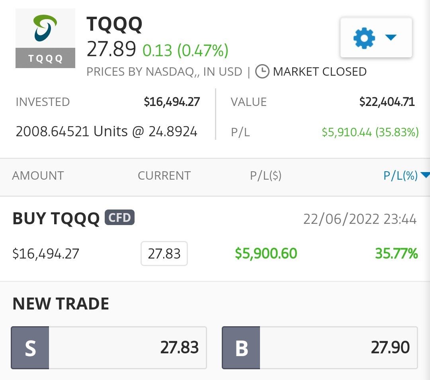Viewport: 430px width, 380px height.
Task: Click the boxed current price 27.83
Action: (164, 253)
